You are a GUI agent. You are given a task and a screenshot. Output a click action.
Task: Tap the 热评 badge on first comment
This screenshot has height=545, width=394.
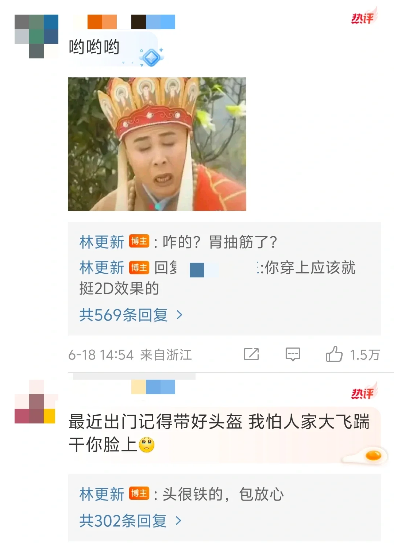tap(363, 16)
